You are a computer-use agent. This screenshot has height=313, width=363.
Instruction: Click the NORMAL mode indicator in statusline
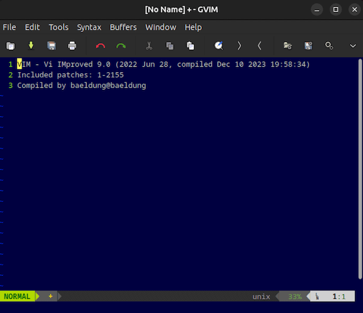pos(18,297)
